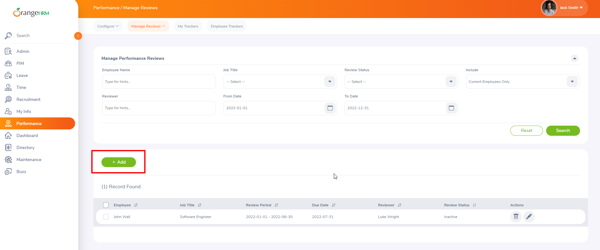This screenshot has width=600, height=250.
Task: Click the Search button in filters
Action: pos(563,131)
